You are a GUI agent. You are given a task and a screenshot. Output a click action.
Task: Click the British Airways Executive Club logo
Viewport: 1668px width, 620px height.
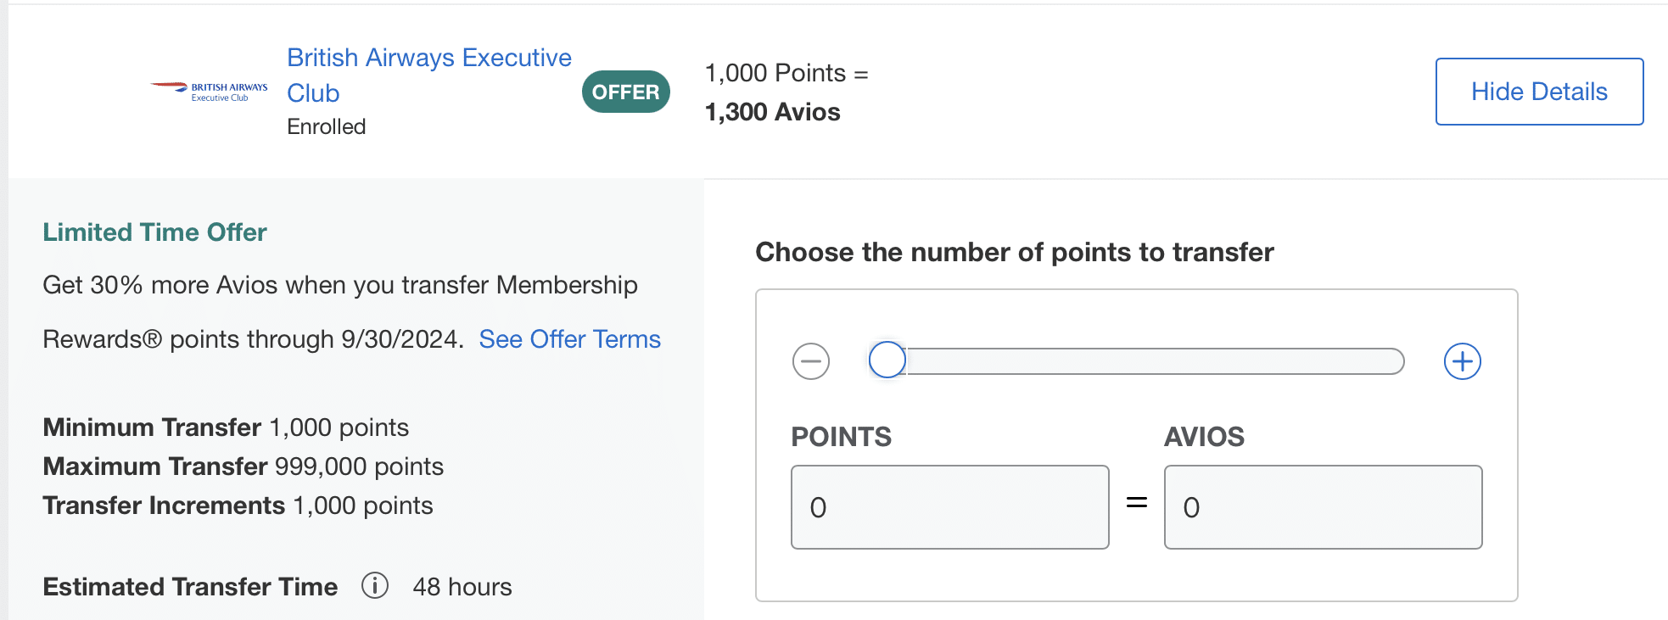[x=210, y=91]
